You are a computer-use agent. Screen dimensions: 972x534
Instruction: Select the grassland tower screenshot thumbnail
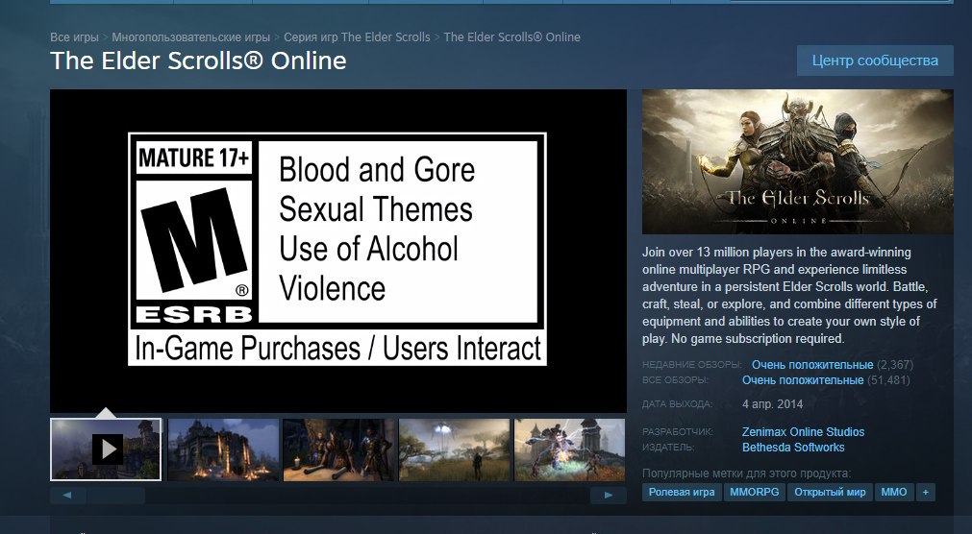[x=455, y=449]
